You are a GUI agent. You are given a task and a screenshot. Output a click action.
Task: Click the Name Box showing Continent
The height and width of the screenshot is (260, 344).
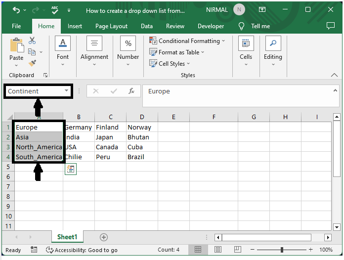34,91
